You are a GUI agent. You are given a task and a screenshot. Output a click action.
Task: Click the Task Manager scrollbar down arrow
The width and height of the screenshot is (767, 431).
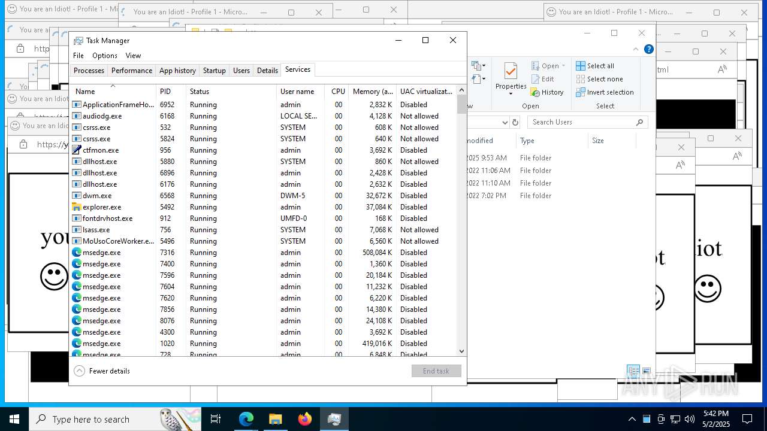tap(461, 351)
